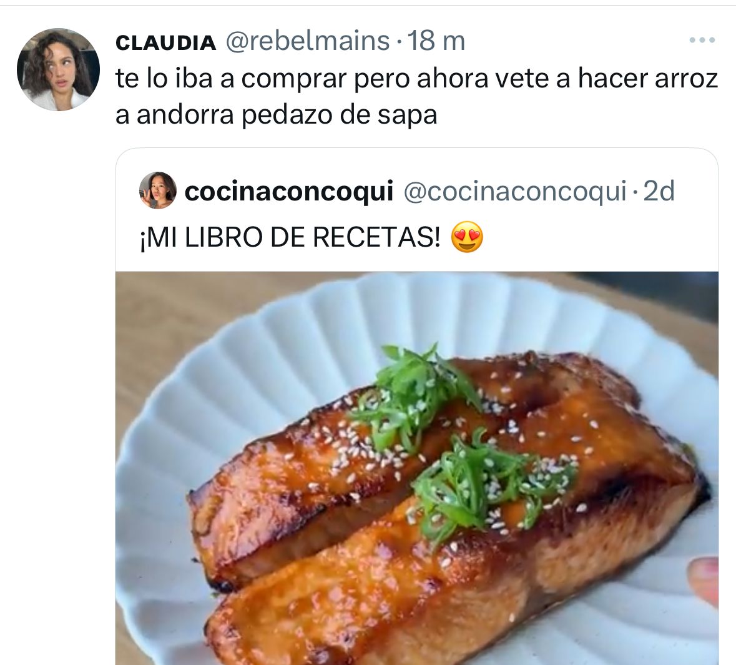The height and width of the screenshot is (665, 736).
Task: Open the ¡MI LIBRO DE RECETAS! text
Action: pos(290,237)
